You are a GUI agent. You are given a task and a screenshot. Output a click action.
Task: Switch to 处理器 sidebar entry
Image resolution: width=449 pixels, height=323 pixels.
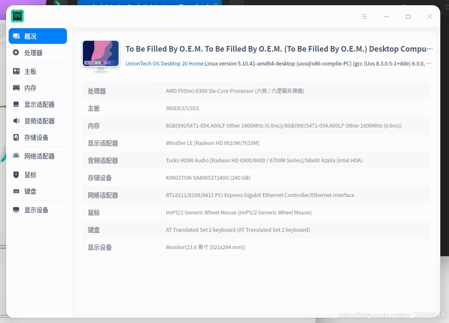[x=38, y=53]
